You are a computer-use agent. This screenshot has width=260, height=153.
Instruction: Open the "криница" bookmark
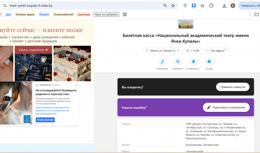click(x=84, y=14)
